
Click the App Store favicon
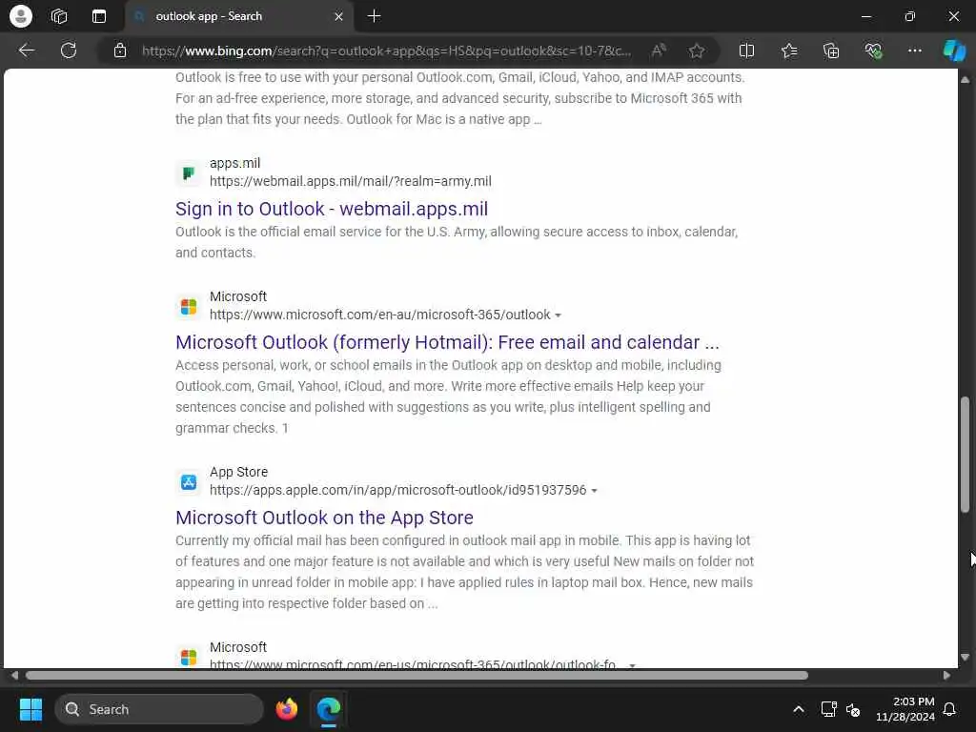click(189, 481)
